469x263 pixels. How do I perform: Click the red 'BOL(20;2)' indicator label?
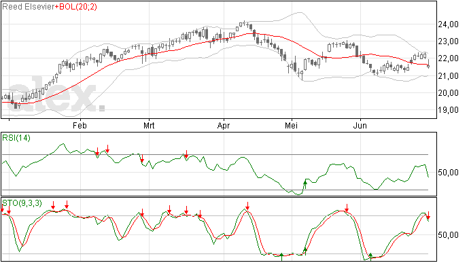[78, 7]
